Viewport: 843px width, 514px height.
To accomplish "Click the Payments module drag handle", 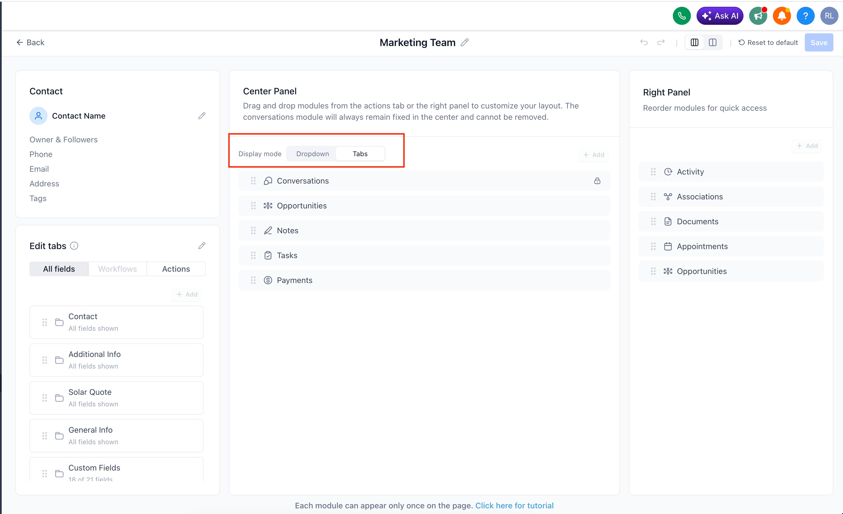I will coord(253,280).
